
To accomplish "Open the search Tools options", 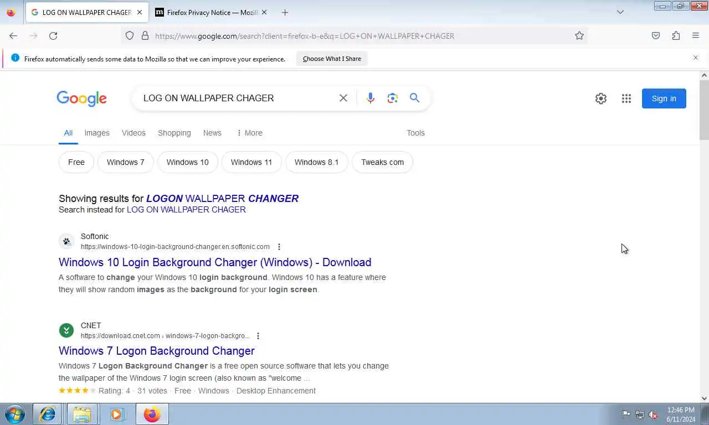I will [415, 133].
